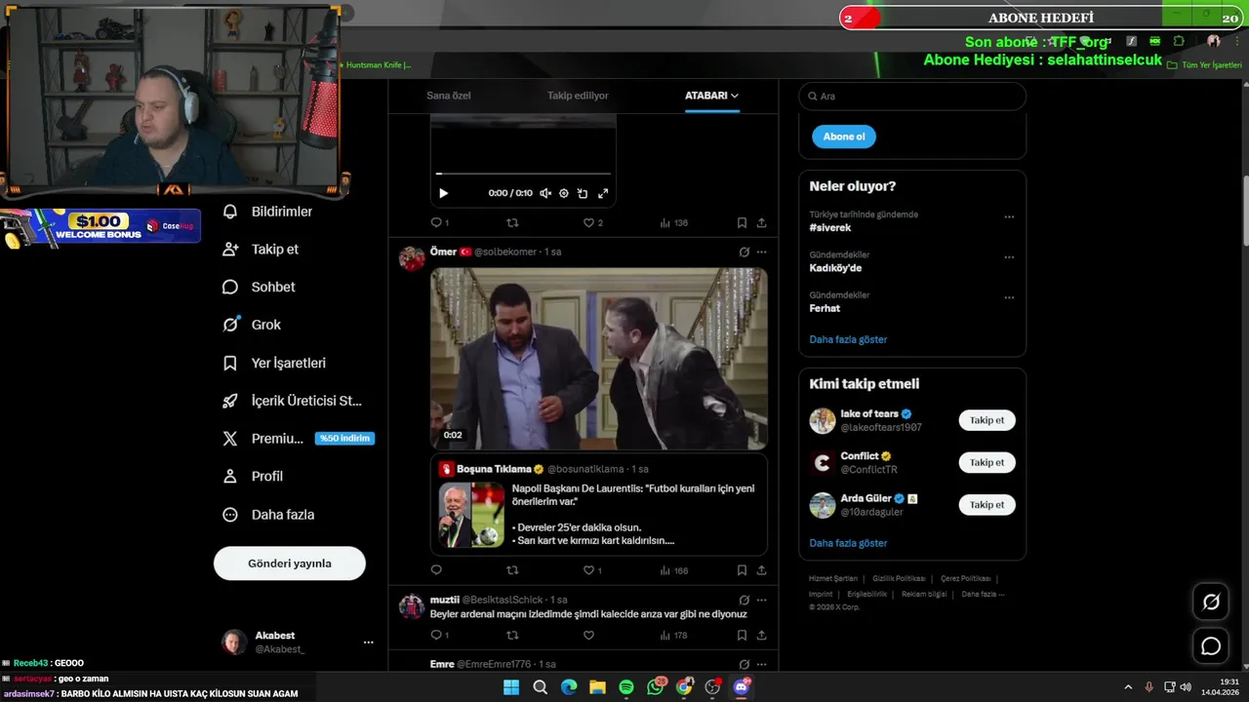
Task: Click the Abone ol button
Action: click(844, 136)
